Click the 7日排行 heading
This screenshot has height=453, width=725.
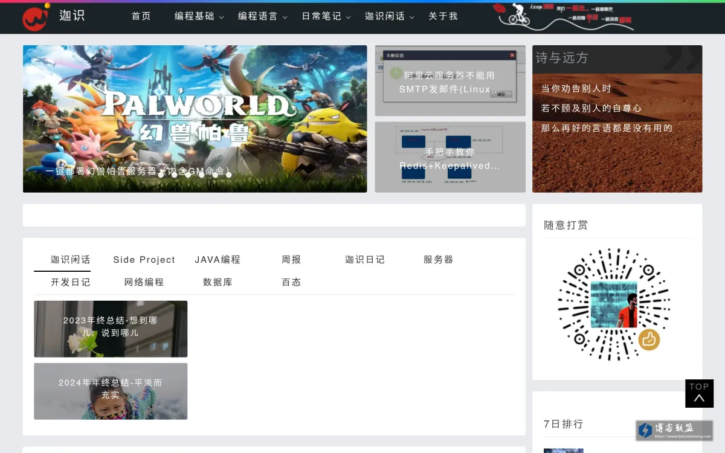point(564,424)
